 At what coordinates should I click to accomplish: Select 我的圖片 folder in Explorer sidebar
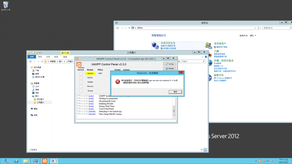[40, 99]
